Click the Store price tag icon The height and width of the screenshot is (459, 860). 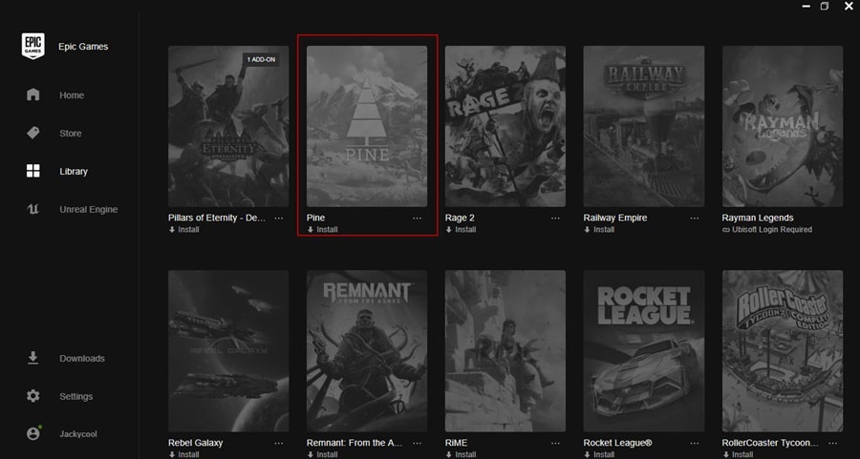tap(32, 133)
